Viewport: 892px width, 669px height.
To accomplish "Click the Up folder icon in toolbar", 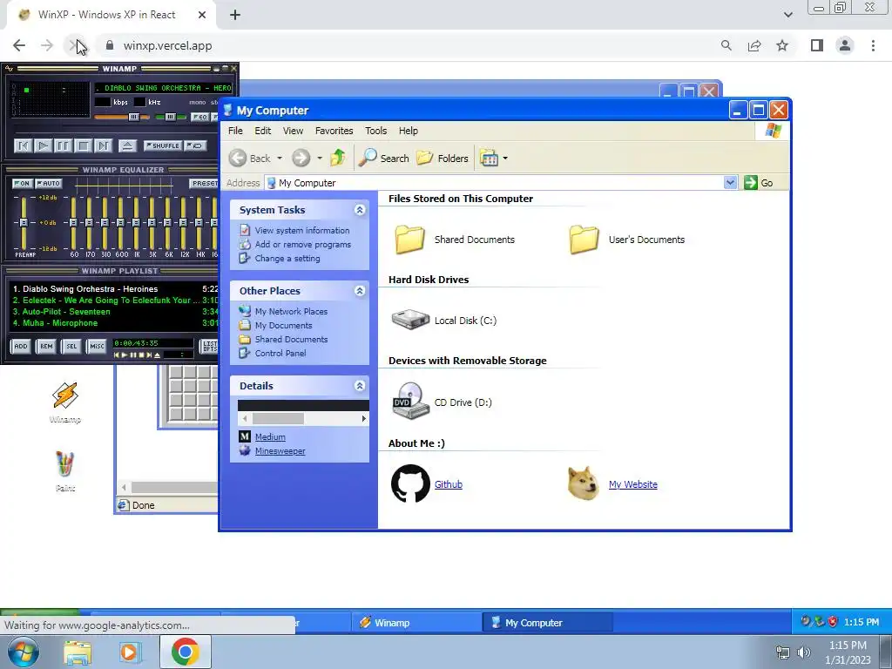I will point(338,158).
